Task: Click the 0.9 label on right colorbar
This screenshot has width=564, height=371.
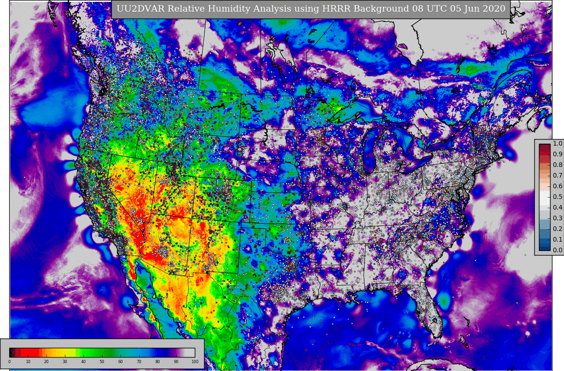Action: (558, 154)
